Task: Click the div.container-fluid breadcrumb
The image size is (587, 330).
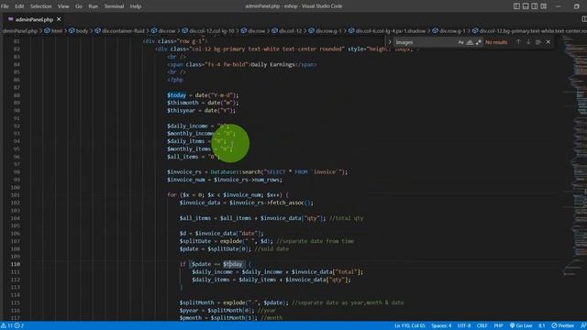Action: (119, 30)
